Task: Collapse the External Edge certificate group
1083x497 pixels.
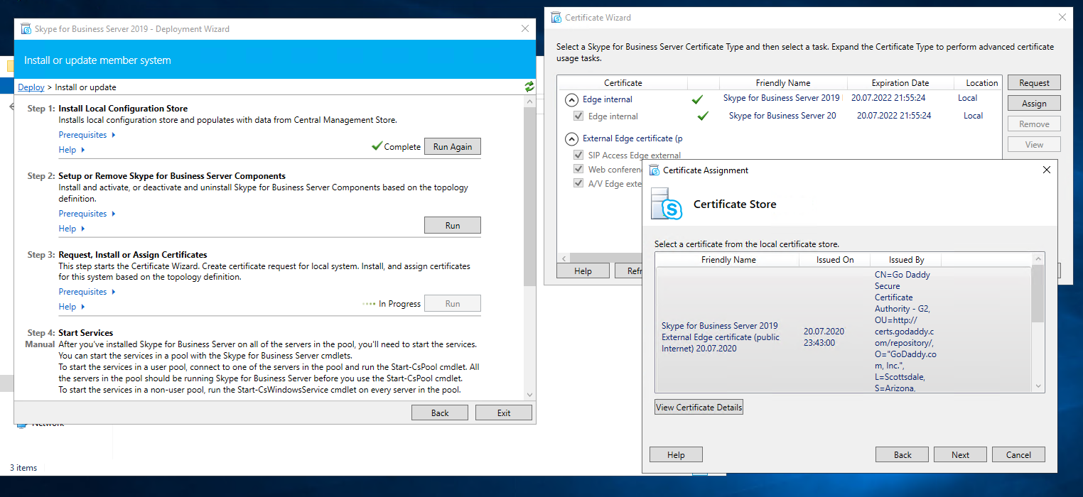Action: click(x=571, y=138)
